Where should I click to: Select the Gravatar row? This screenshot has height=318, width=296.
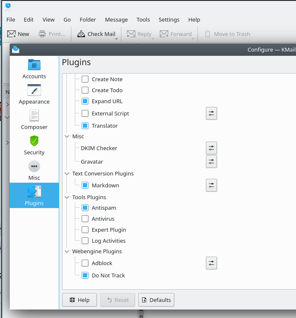click(x=92, y=162)
